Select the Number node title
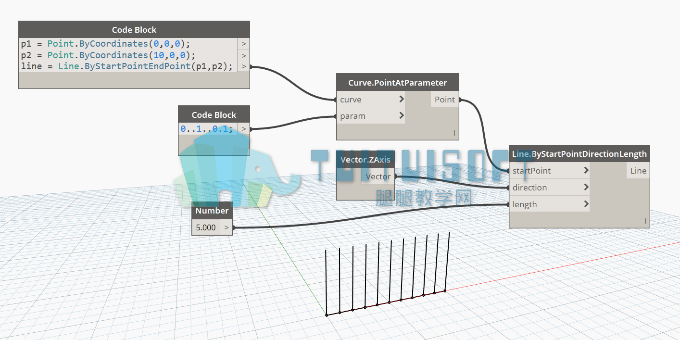The width and height of the screenshot is (680, 340). tap(212, 211)
